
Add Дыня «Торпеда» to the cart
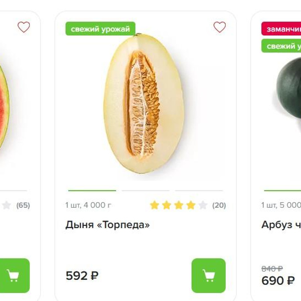[x=208, y=275]
